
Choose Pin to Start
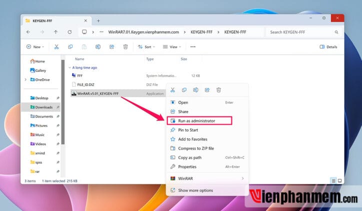coord(207,130)
